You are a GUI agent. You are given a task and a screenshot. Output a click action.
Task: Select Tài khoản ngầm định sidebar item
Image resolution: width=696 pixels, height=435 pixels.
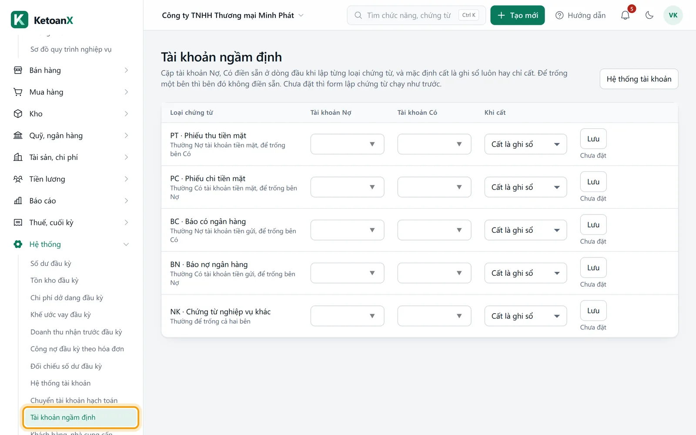click(80, 417)
